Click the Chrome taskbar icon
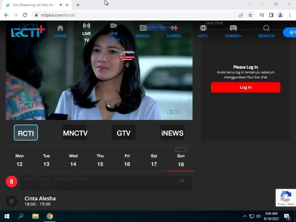296x222 pixels. pos(50,216)
